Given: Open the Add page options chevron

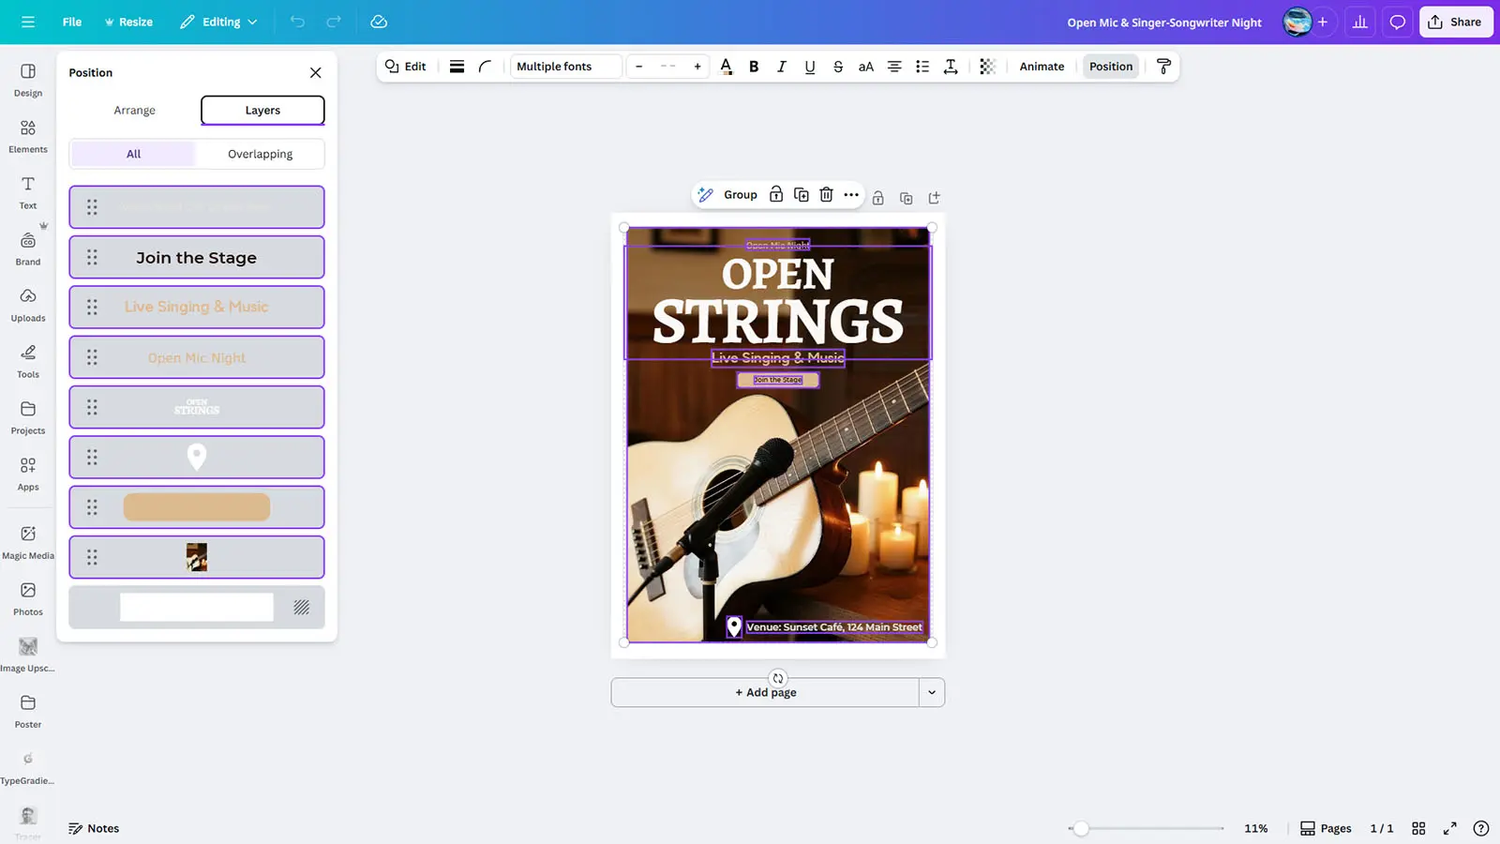Looking at the screenshot, I should tap(932, 692).
